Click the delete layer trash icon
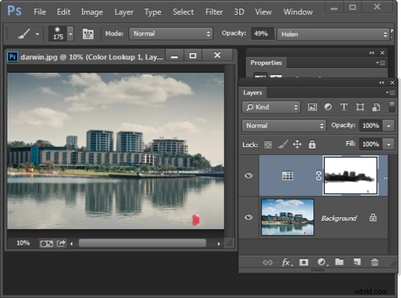This screenshot has width=401, height=298. tap(374, 262)
